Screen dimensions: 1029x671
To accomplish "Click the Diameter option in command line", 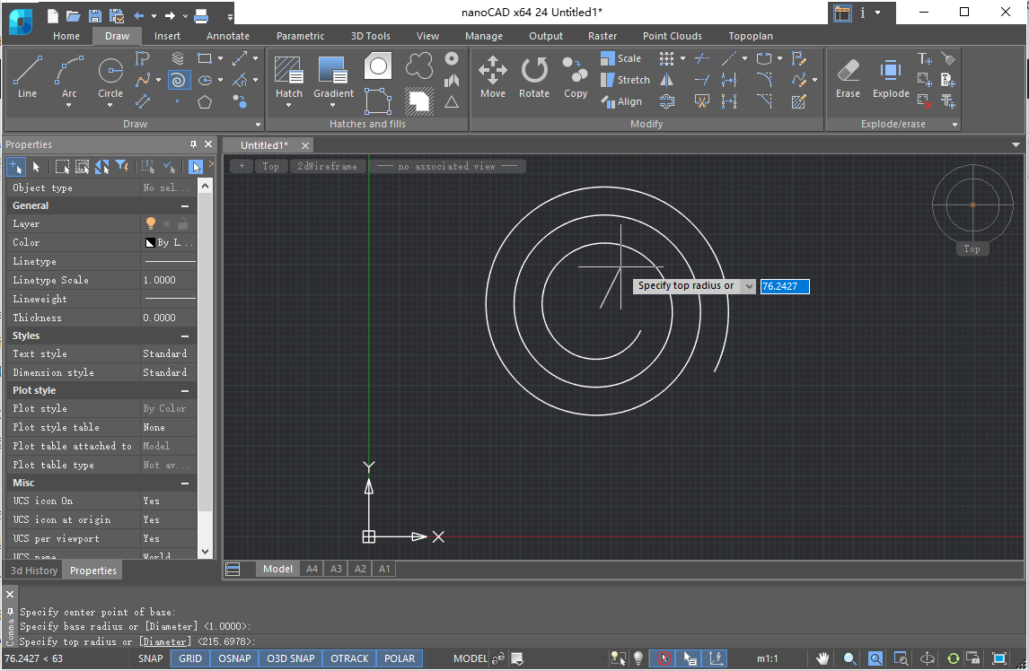I will pos(164,641).
